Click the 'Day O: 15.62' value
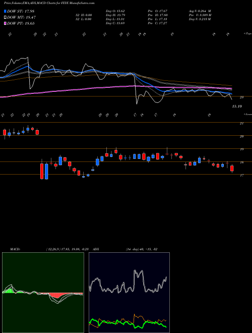 tap(115, 11)
